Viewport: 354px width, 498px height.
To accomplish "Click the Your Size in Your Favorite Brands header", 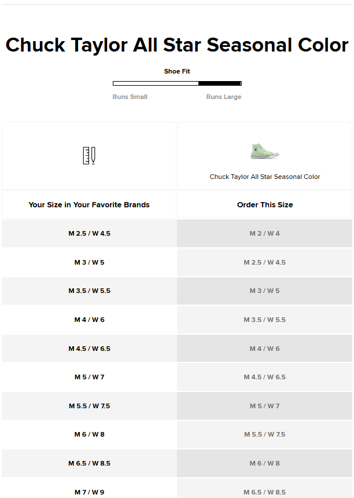I will pos(89,204).
